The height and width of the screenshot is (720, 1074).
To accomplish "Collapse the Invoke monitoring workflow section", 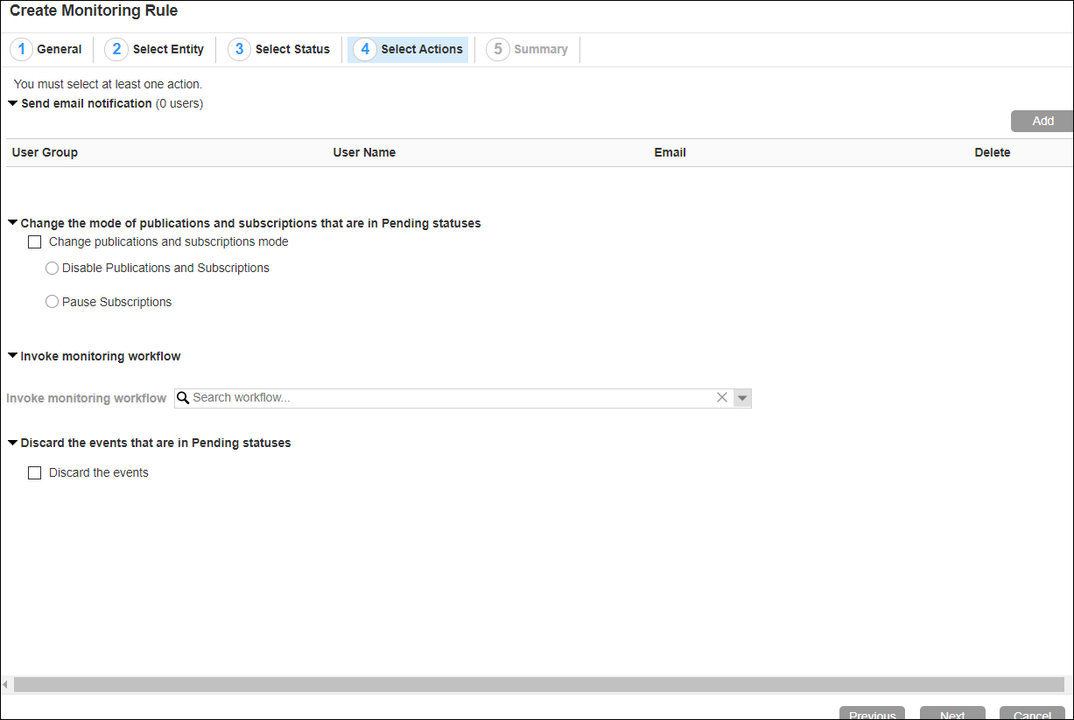I will [12, 356].
